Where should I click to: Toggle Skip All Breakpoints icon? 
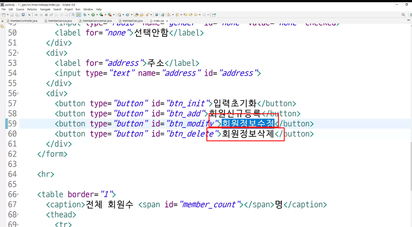point(29,15)
